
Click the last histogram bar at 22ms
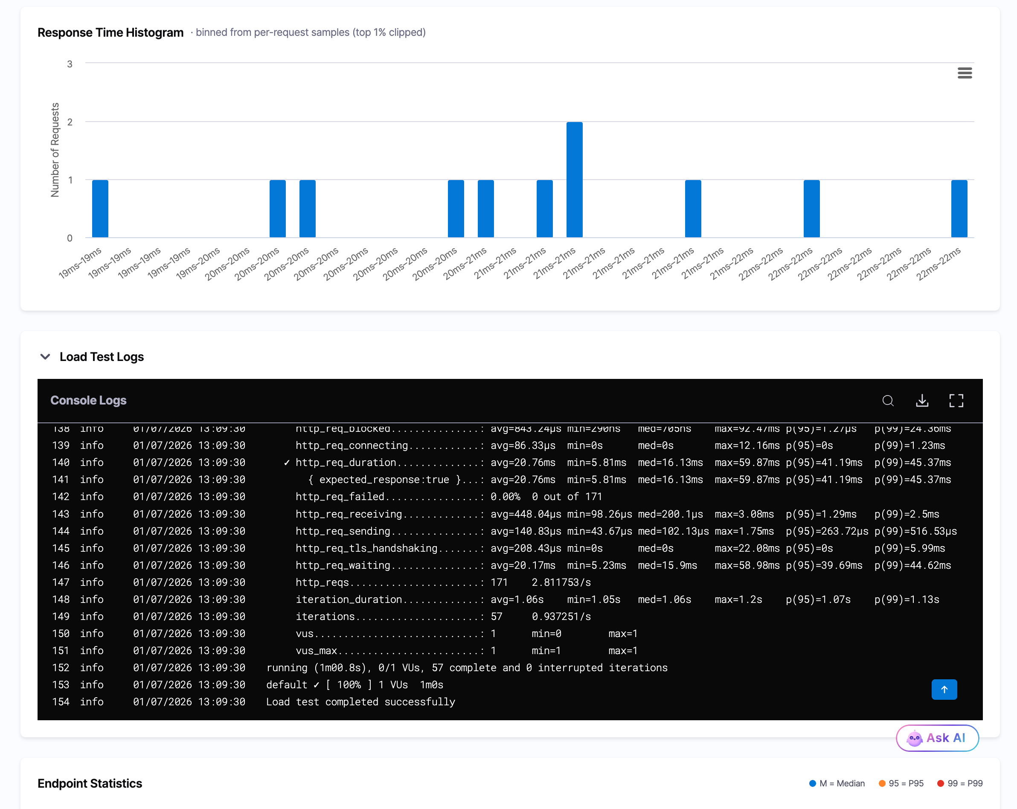coord(959,209)
